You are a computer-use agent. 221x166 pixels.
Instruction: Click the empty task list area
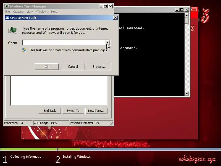pyautogui.click(x=59, y=90)
